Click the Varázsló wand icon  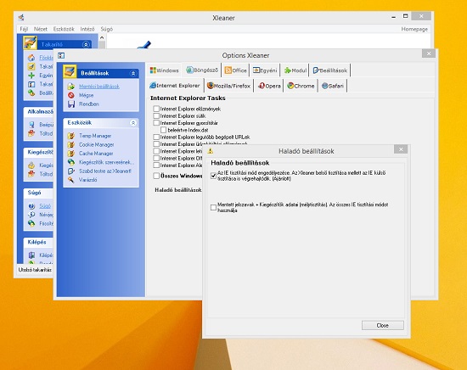(70, 180)
